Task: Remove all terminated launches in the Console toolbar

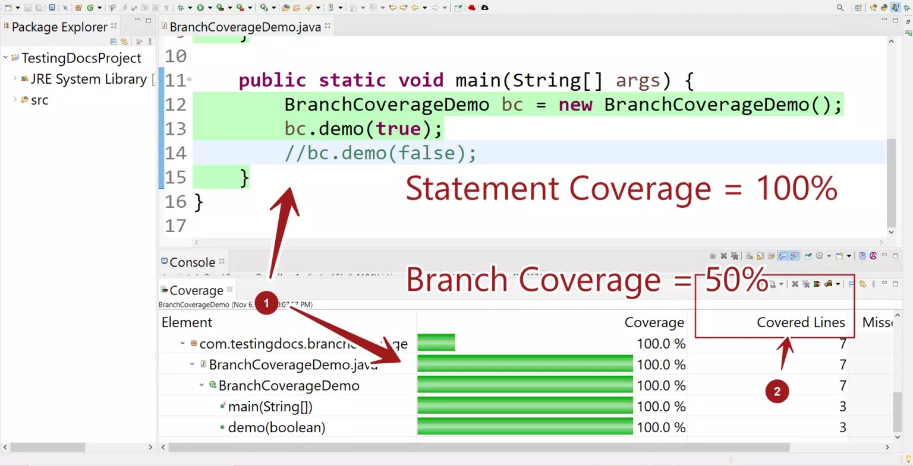Action: (x=735, y=255)
